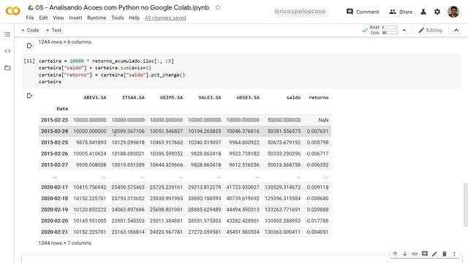Open the user account avatar
Image resolution: width=468 pixels, height=263 pixels.
click(x=453, y=12)
